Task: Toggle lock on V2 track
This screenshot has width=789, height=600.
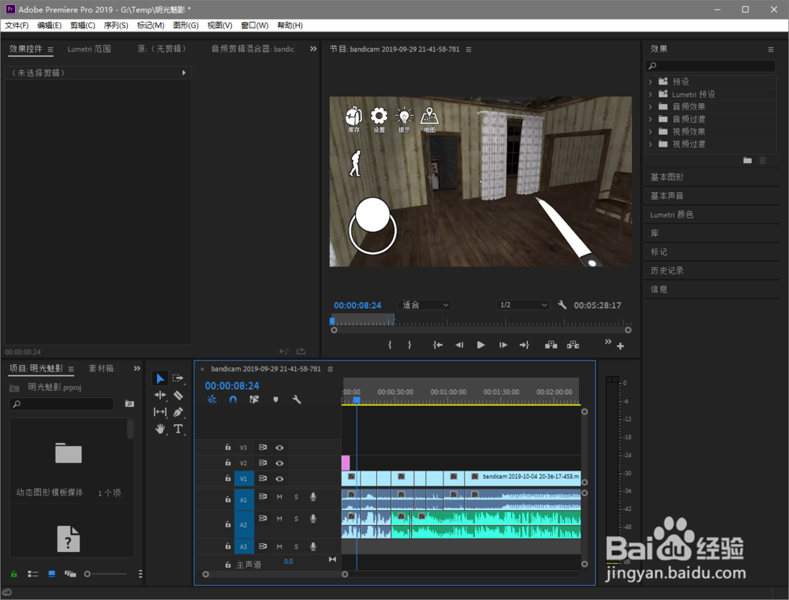Action: (228, 463)
